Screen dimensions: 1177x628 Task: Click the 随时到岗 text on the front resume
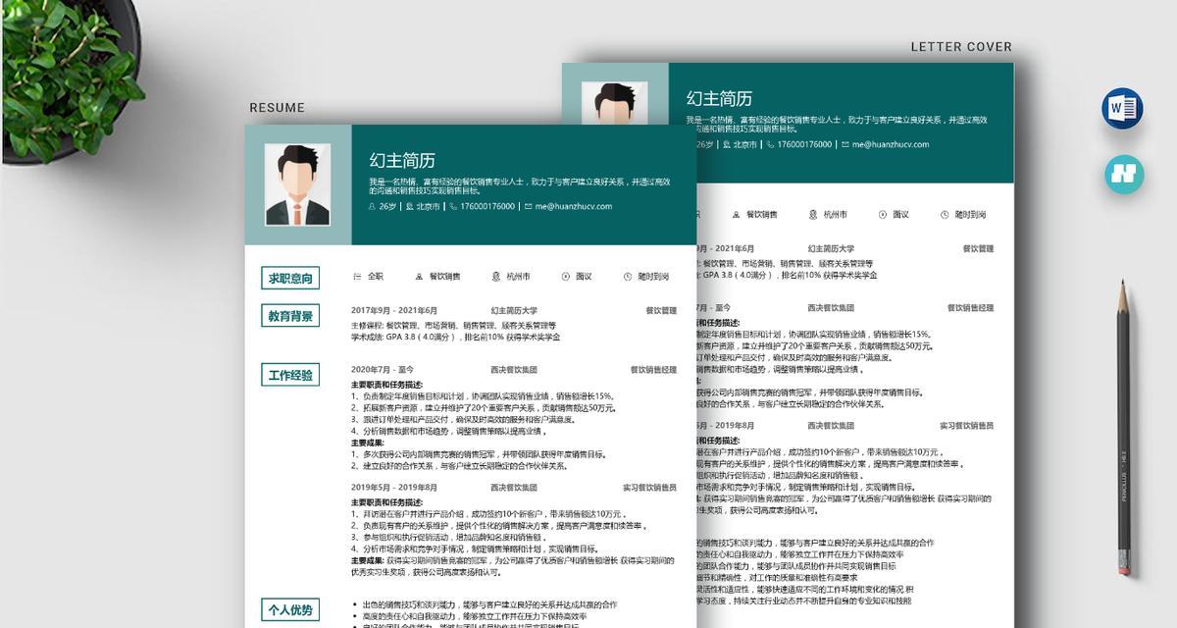[x=653, y=277]
